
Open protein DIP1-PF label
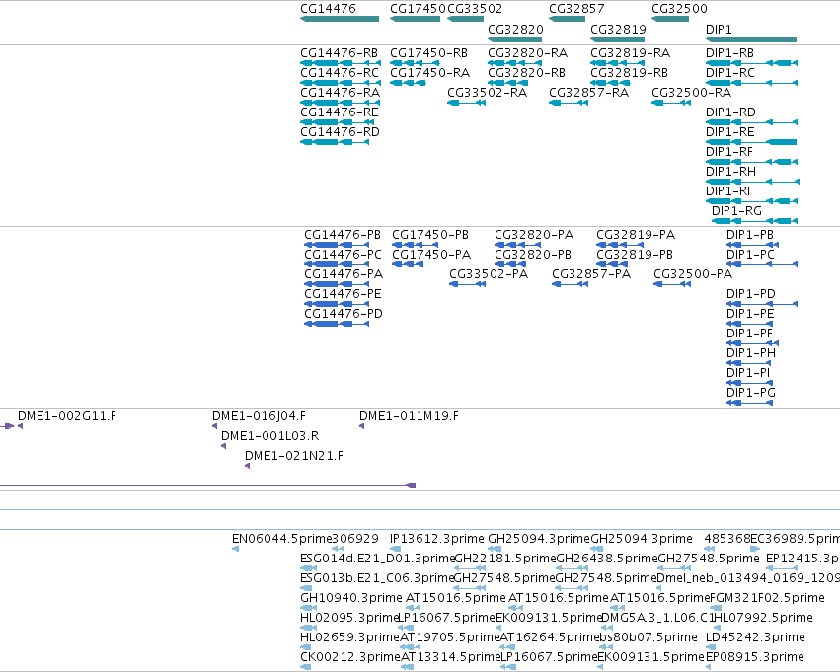[x=749, y=334]
